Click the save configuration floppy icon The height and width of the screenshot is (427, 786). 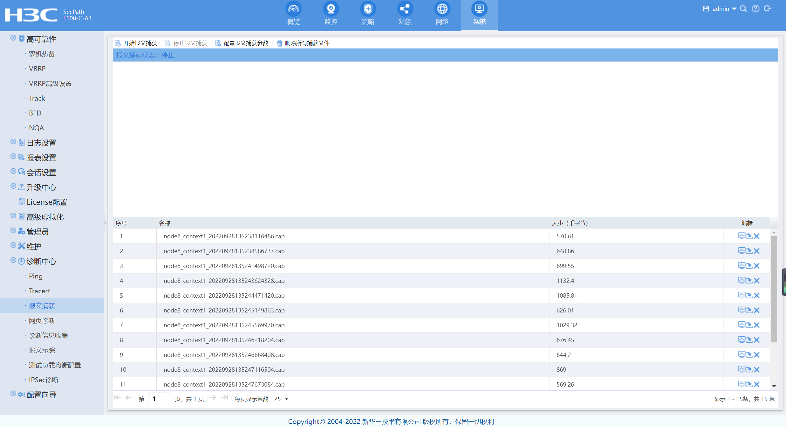pyautogui.click(x=706, y=9)
